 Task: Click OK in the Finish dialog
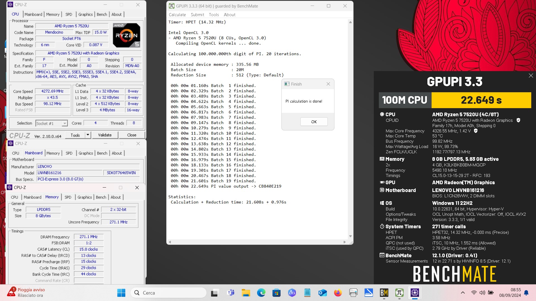pos(314,122)
